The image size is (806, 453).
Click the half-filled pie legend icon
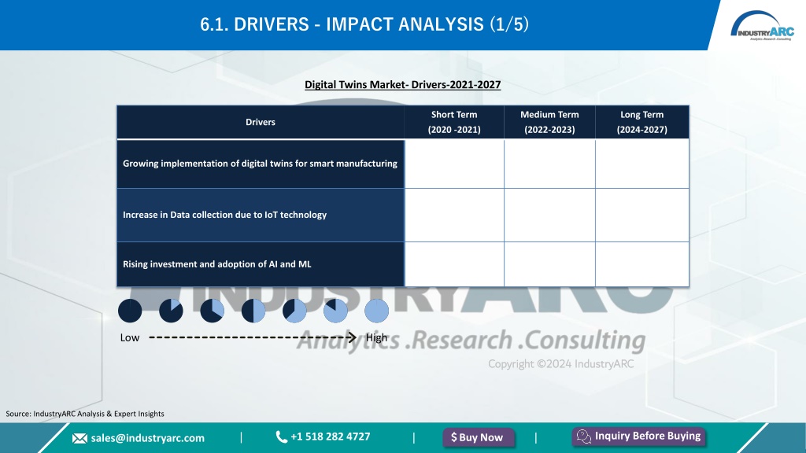[253, 311]
